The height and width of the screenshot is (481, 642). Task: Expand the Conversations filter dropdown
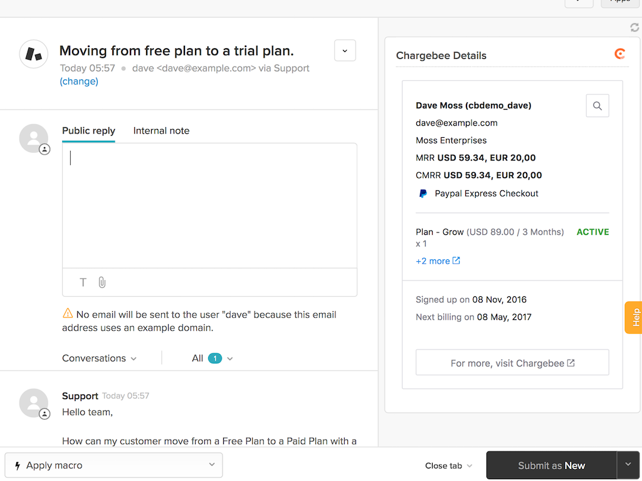99,358
